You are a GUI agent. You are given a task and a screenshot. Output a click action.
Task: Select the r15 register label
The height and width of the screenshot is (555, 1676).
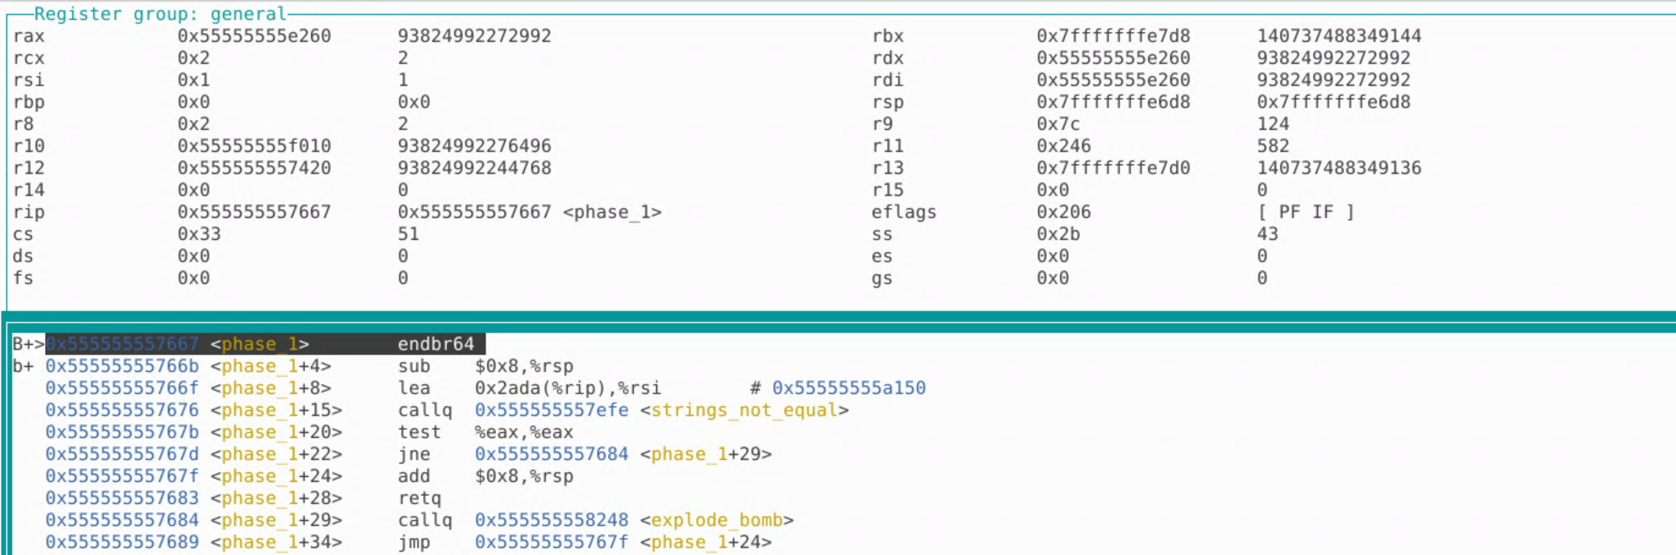point(888,190)
